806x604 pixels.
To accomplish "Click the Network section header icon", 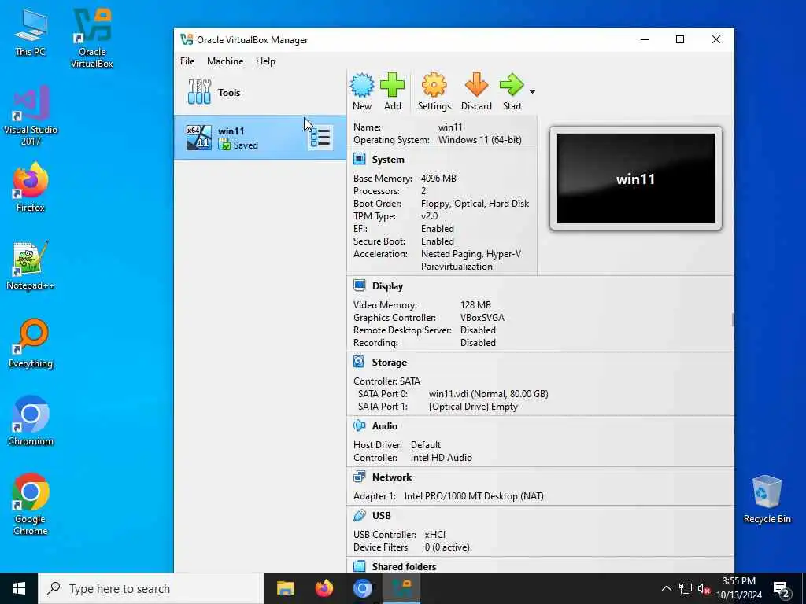I will click(x=359, y=477).
